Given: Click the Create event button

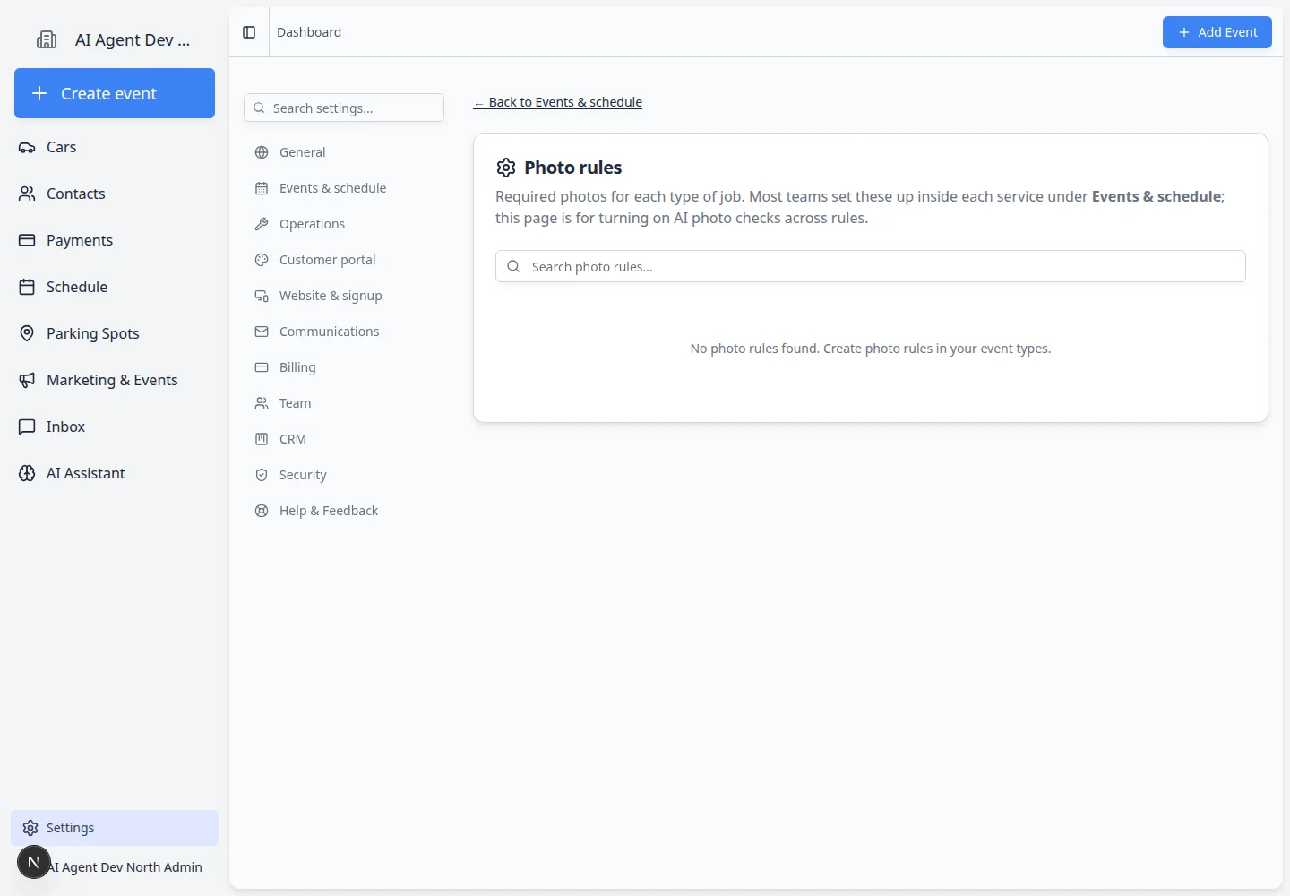Looking at the screenshot, I should coord(115,93).
